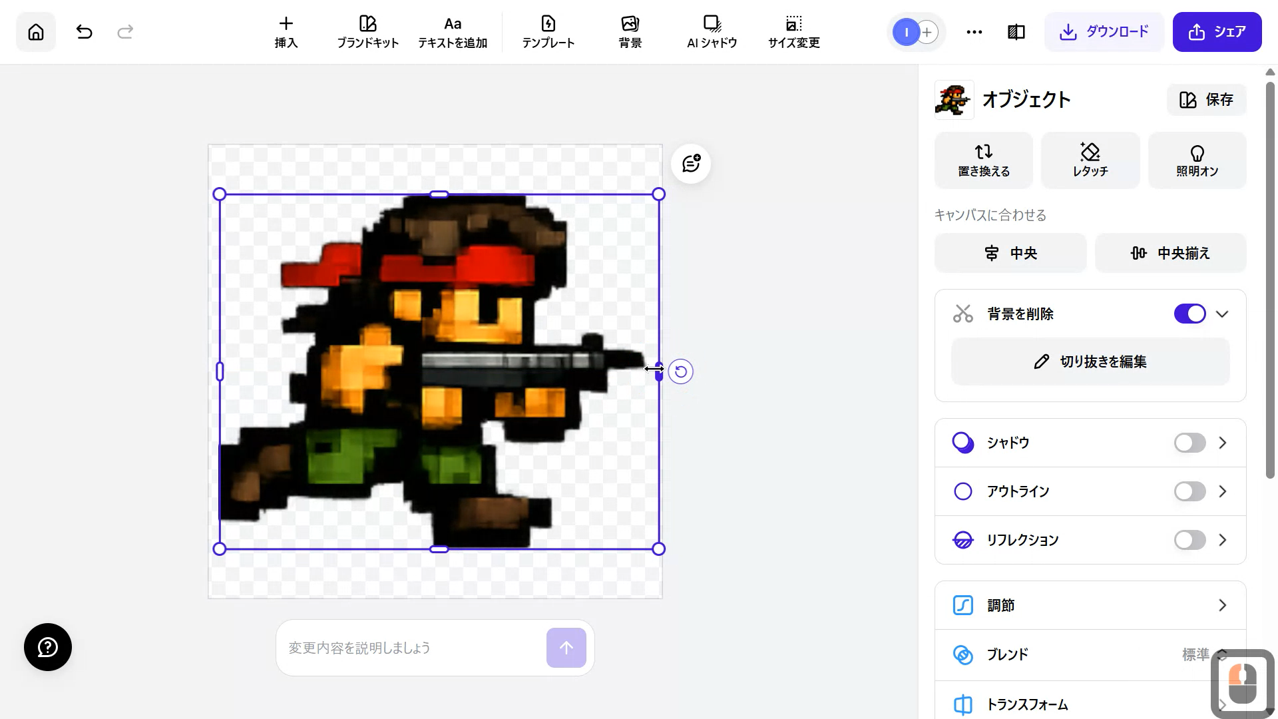Screen dimensions: 1278x719
Task: Click the シャドウ circle icon
Action: pos(963,443)
